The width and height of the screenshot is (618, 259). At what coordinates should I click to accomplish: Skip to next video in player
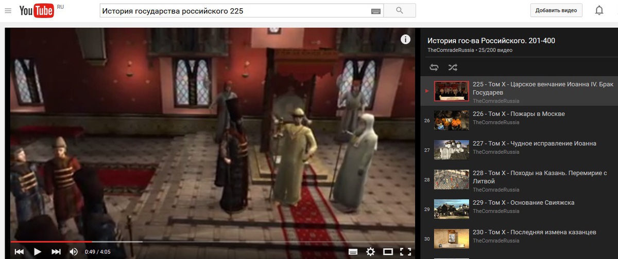pyautogui.click(x=56, y=252)
